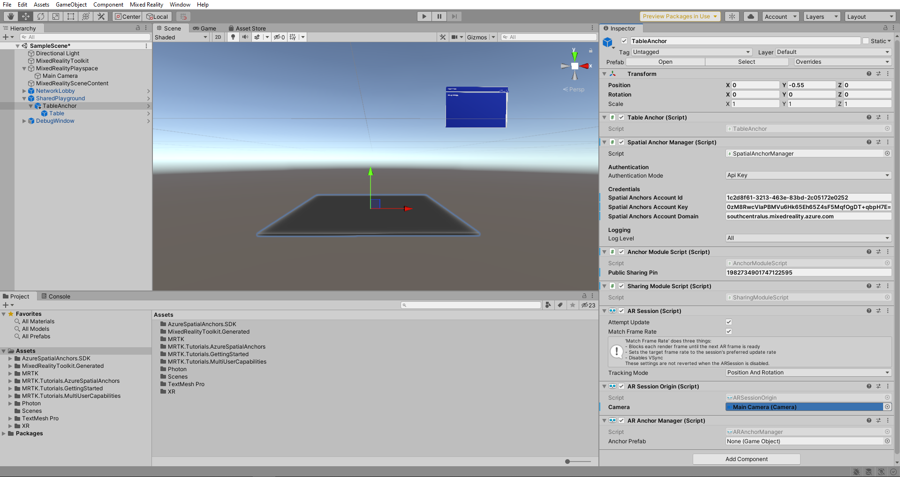900x477 pixels.
Task: Expand NetworkLobby in the Hierarchy
Action: pos(24,91)
